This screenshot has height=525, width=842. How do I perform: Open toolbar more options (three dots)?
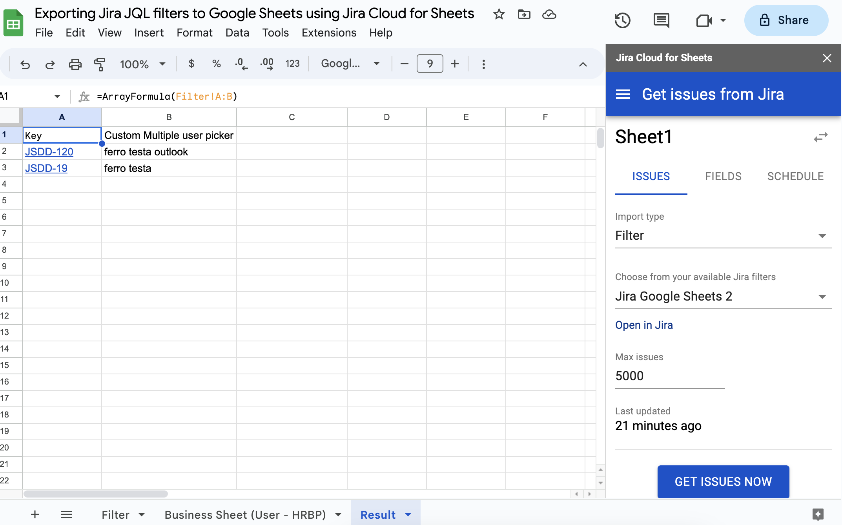point(483,64)
